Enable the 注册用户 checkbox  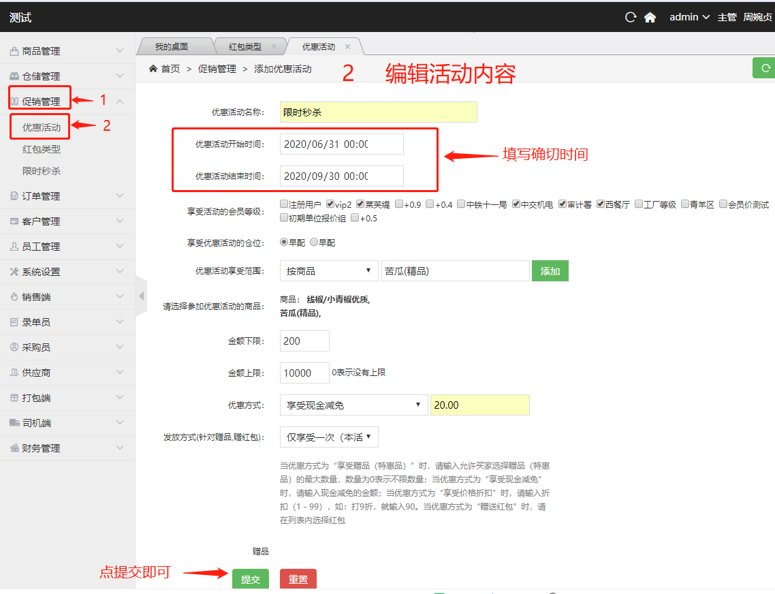pos(284,204)
